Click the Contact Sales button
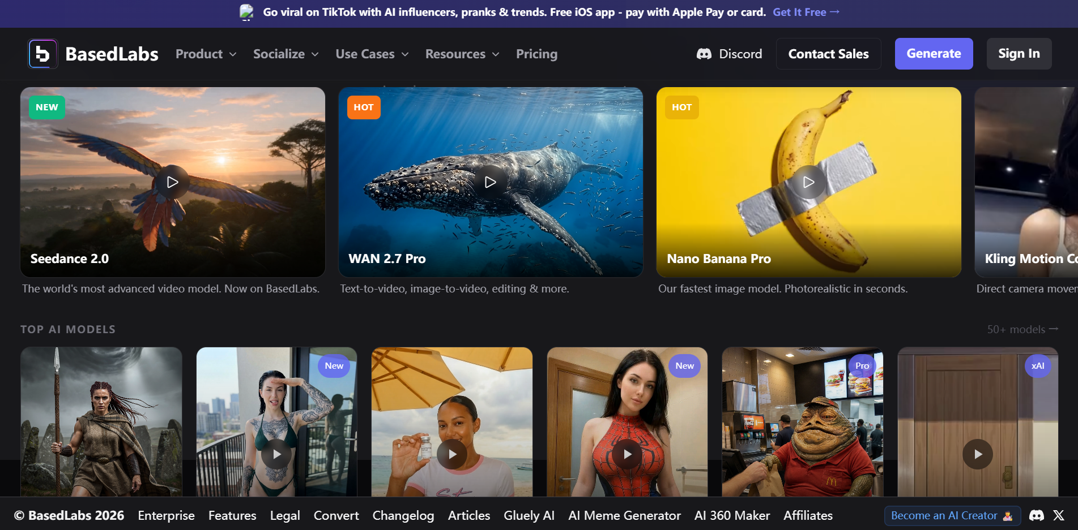Screen dimensions: 1078x530 click(828, 54)
